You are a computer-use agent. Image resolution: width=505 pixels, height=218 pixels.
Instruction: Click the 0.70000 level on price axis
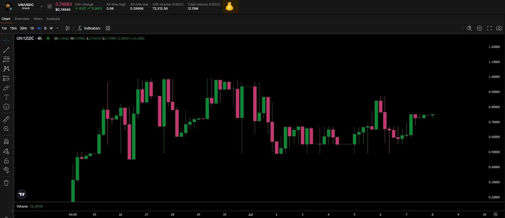pos(494,122)
